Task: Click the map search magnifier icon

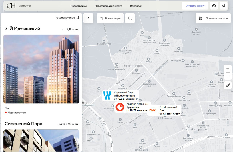Action: click(130, 18)
